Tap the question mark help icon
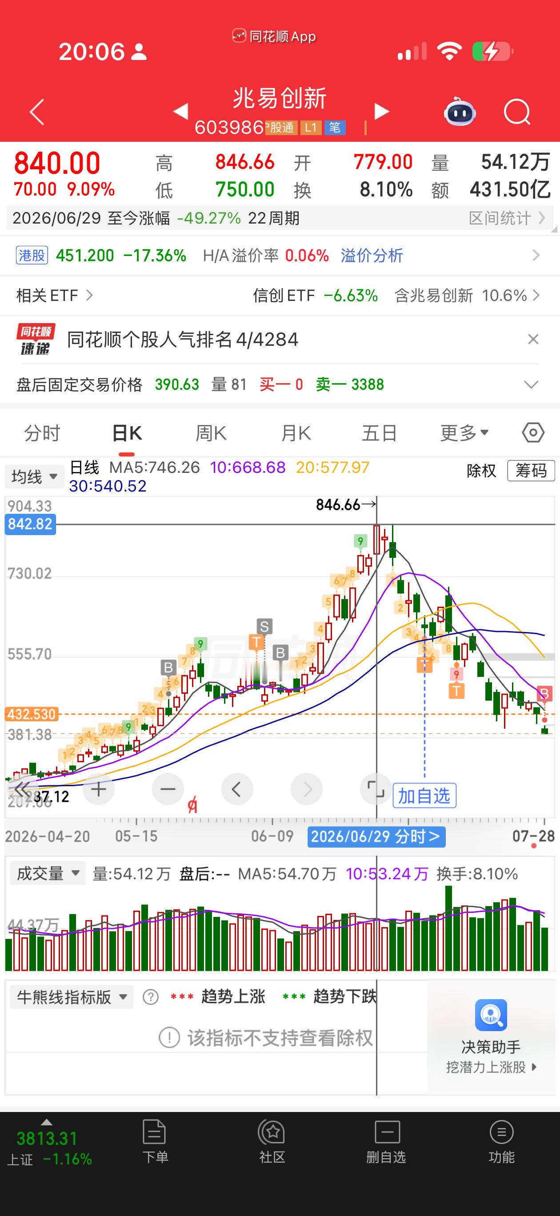Screen dimensions: 560x1216 point(151,997)
